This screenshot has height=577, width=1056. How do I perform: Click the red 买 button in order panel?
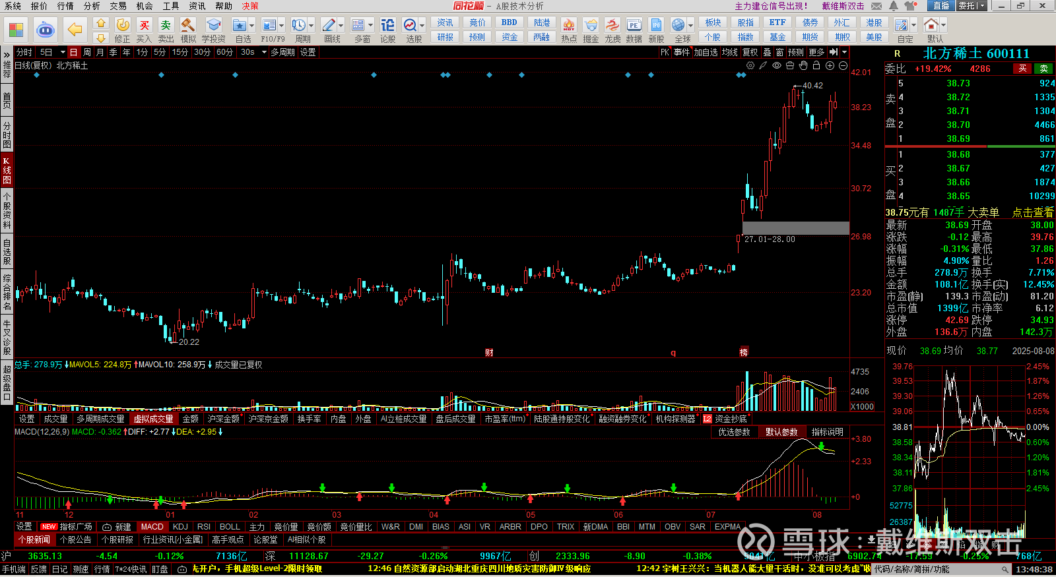[x=1022, y=69]
